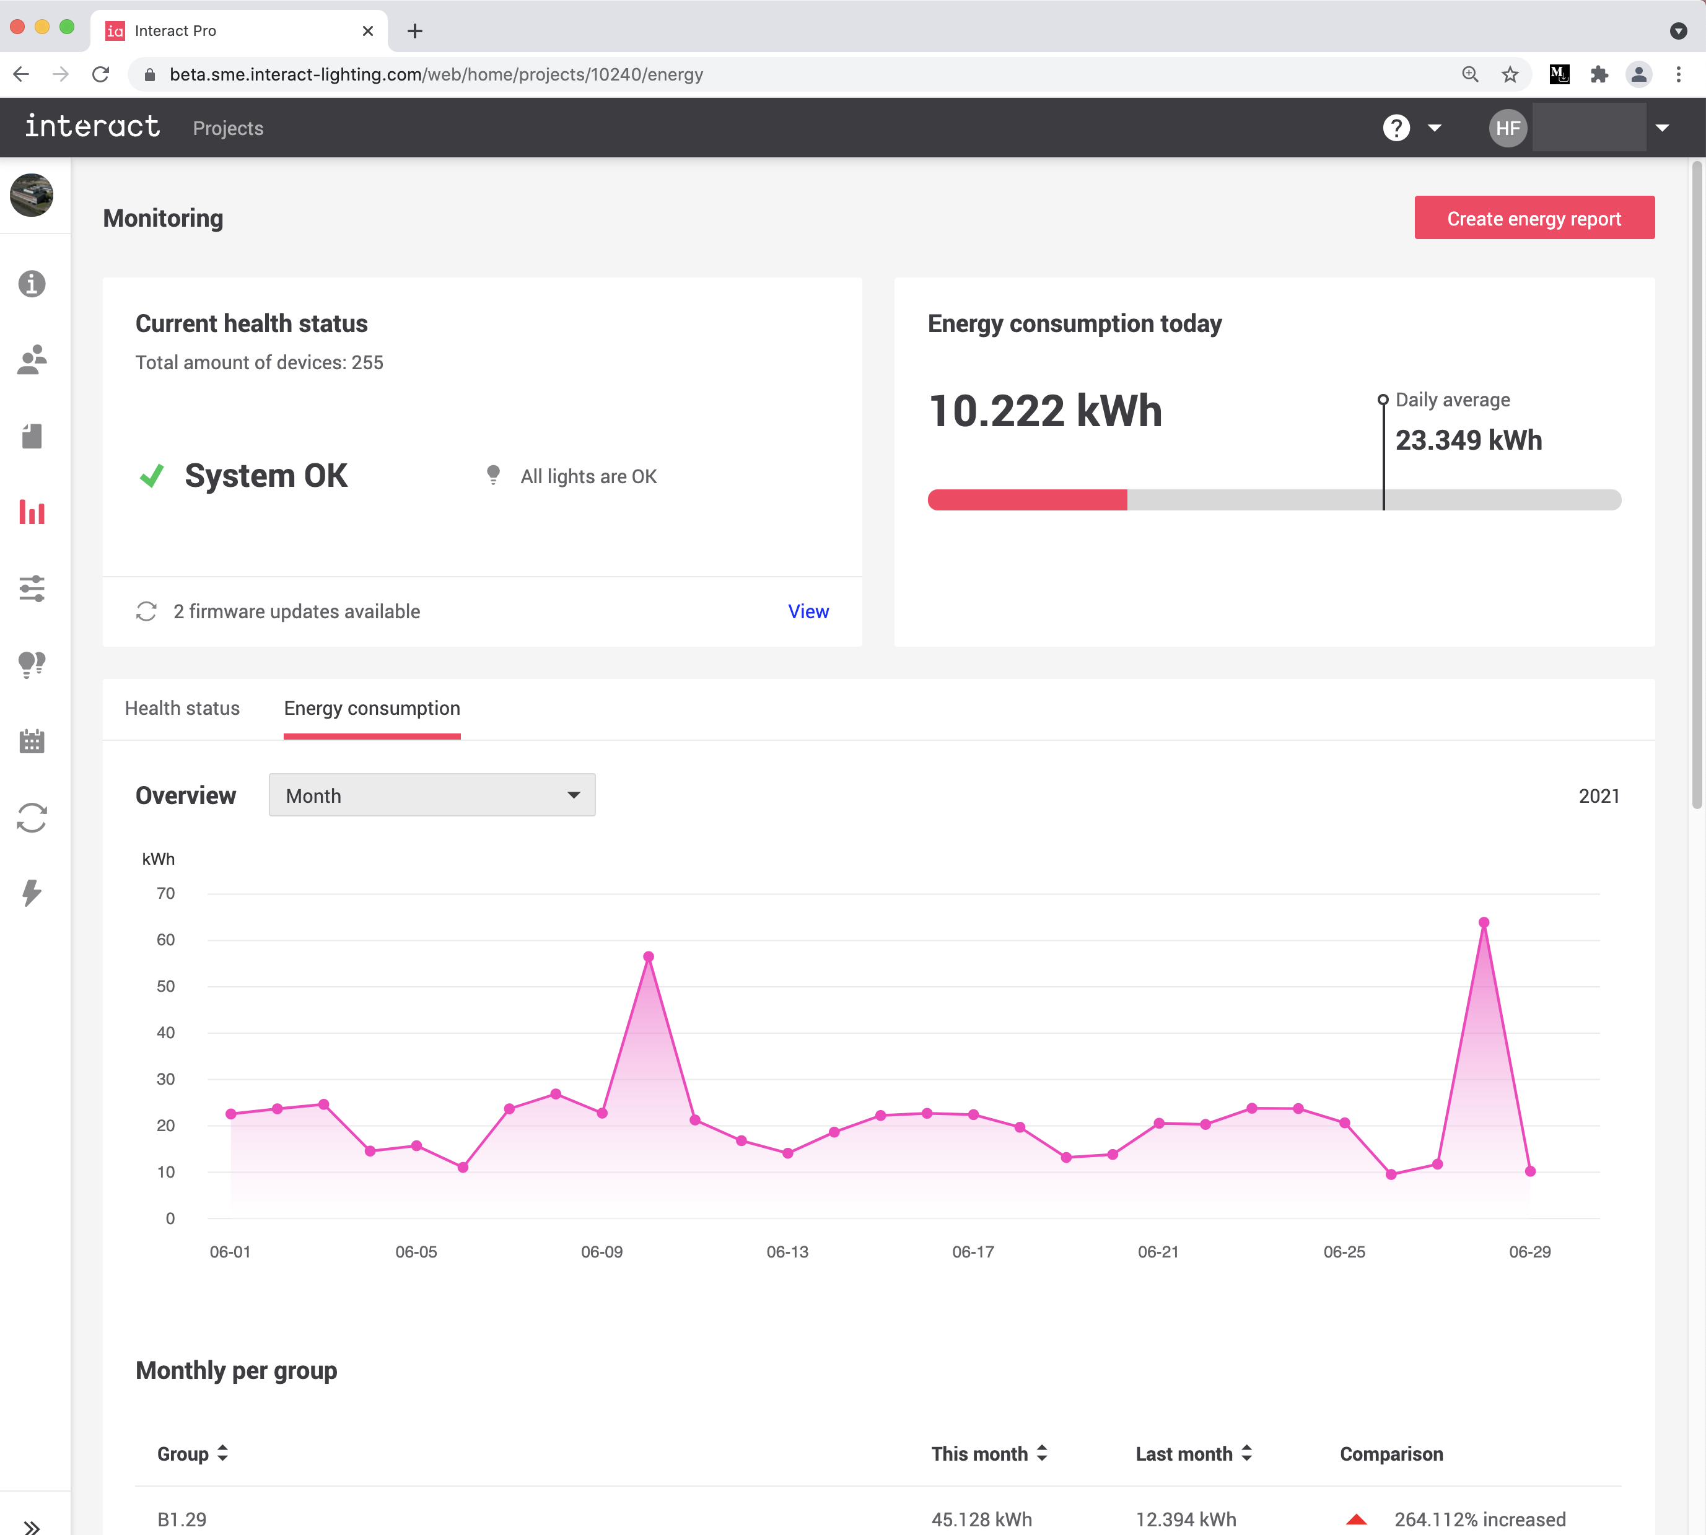1706x1535 pixels.
Task: Close the Interact Pro tab
Action: pyautogui.click(x=368, y=31)
